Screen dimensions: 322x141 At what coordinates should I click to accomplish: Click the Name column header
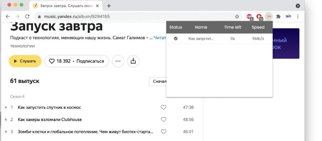point(201,27)
